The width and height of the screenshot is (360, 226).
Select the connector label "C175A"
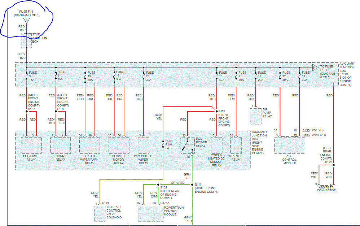(x=165, y=203)
